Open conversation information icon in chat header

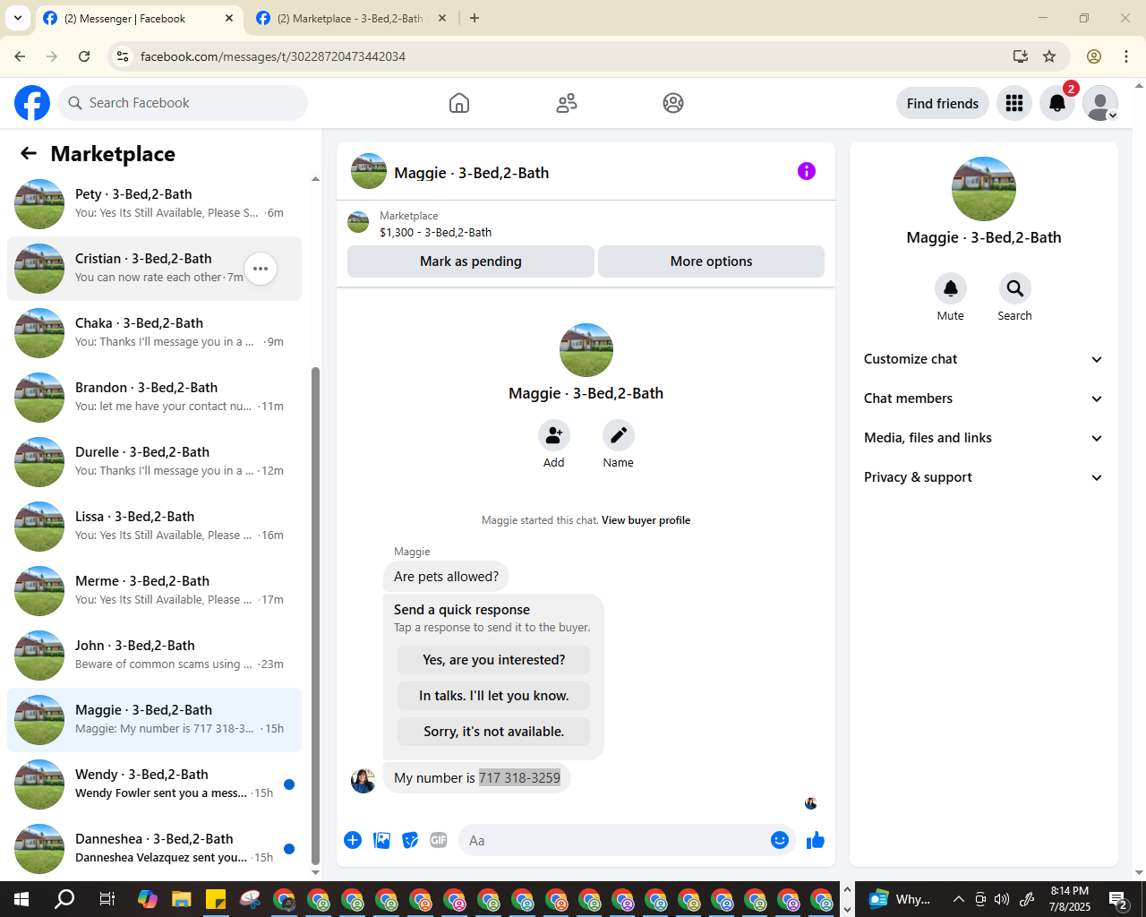807,171
